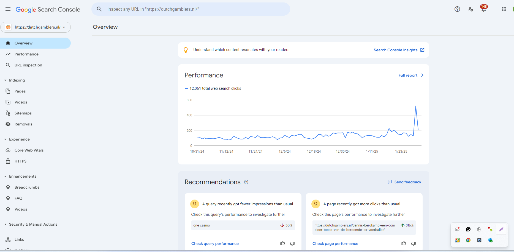Click the Chrome tray icon
This screenshot has height=252, width=514.
[468, 240]
